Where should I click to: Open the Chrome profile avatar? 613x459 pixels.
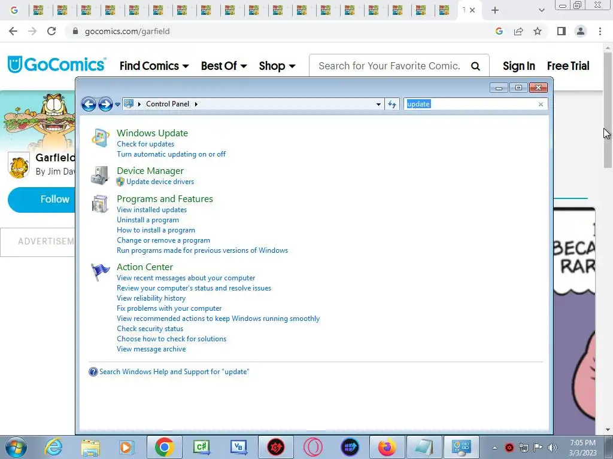581,31
